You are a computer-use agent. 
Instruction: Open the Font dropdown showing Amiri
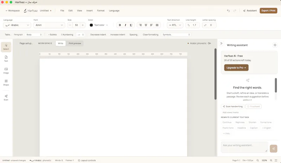coord(49,25)
